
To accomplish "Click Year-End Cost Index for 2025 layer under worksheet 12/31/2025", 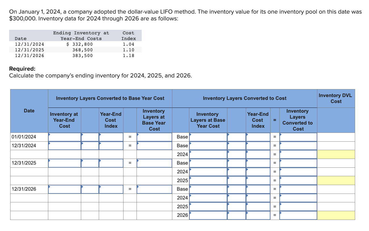I will tap(258, 180).
